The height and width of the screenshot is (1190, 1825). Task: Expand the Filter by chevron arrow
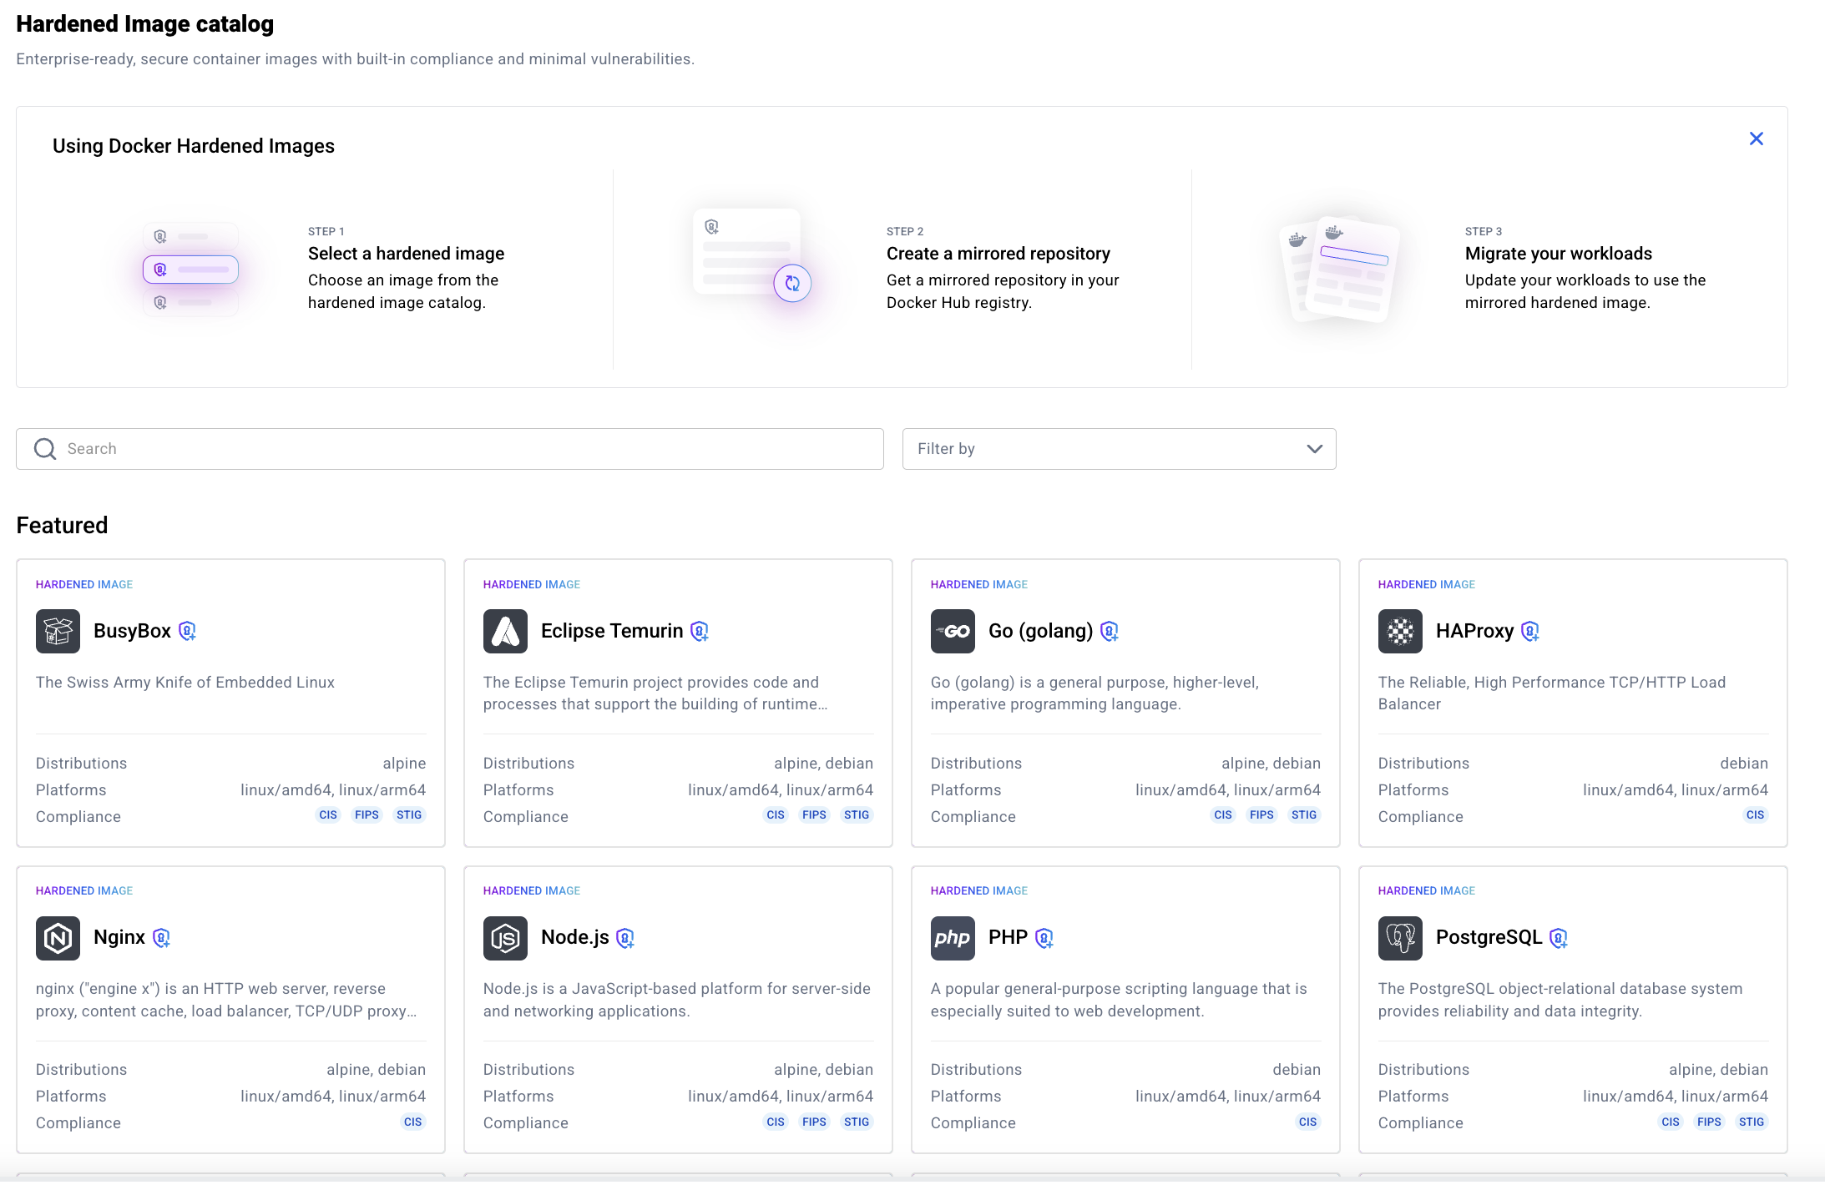coord(1314,449)
